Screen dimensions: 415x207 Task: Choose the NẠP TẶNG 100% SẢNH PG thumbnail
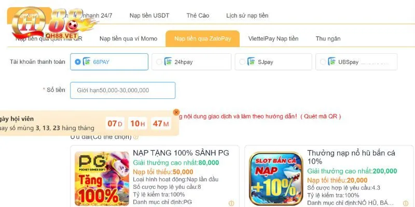coord(102,179)
